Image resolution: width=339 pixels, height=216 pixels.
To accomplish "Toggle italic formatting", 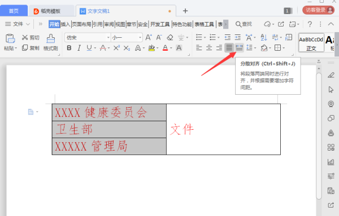I will (79, 48).
